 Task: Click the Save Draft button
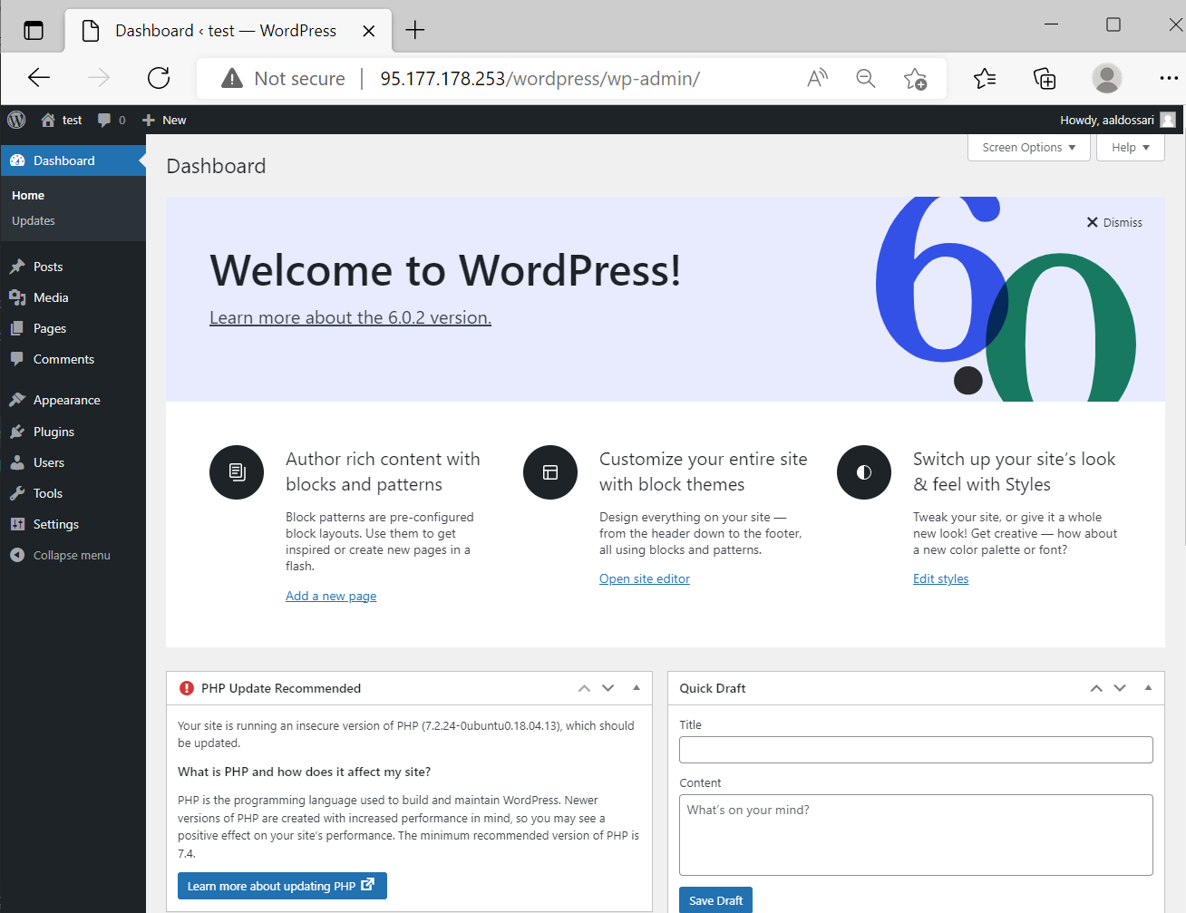[715, 900]
